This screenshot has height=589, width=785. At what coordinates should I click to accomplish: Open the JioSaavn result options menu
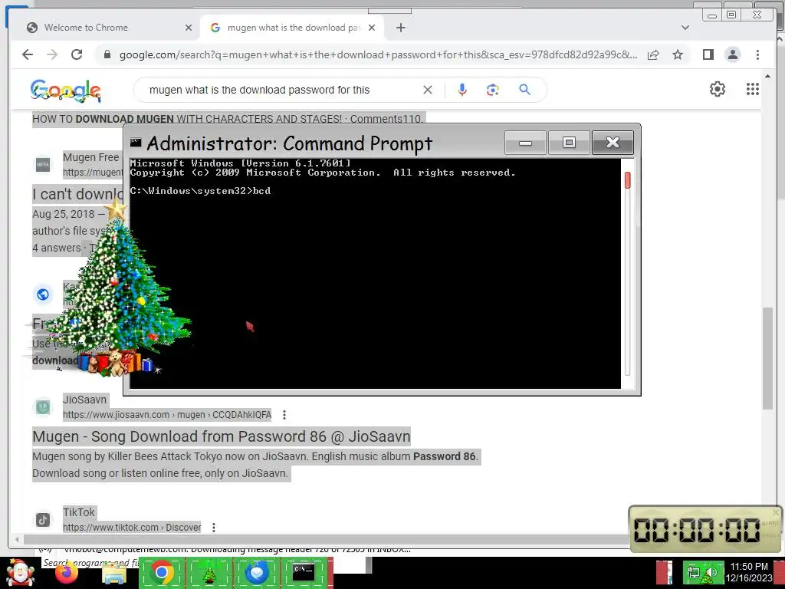(x=284, y=415)
